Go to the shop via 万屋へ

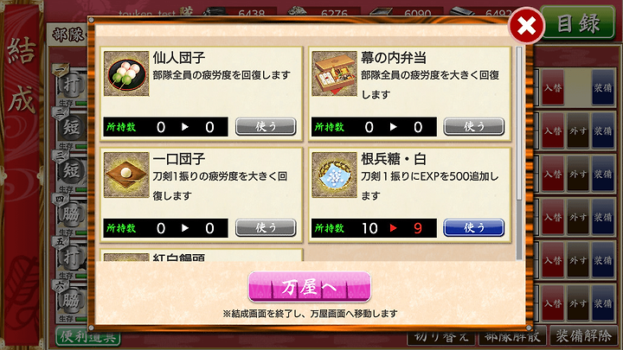click(x=310, y=287)
